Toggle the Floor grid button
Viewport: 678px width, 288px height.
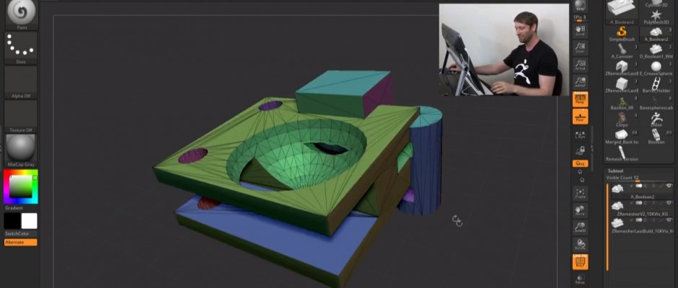pos(580,117)
